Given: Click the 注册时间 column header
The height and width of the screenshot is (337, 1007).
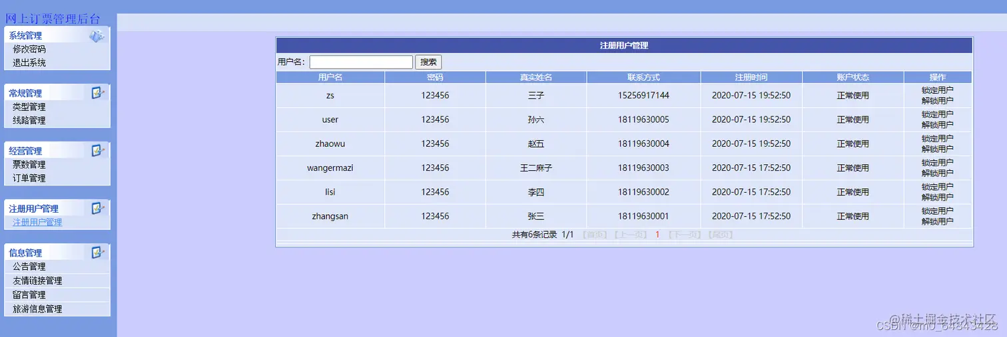Looking at the screenshot, I should click(751, 77).
